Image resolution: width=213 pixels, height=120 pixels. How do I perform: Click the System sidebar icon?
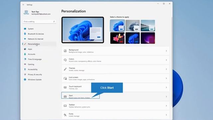25,29
